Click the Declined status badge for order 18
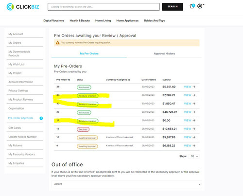 83,129
